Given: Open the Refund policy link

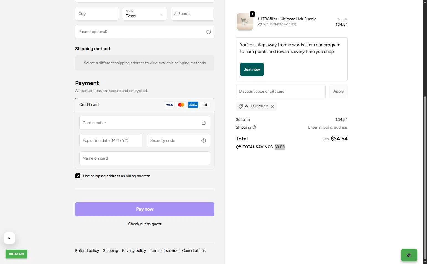Looking at the screenshot, I should pyautogui.click(x=87, y=250).
